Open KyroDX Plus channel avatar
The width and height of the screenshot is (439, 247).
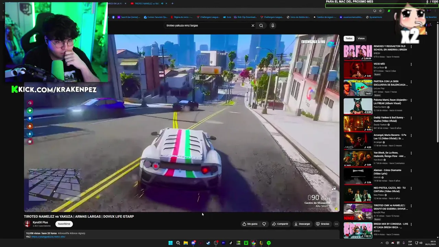click(x=27, y=224)
